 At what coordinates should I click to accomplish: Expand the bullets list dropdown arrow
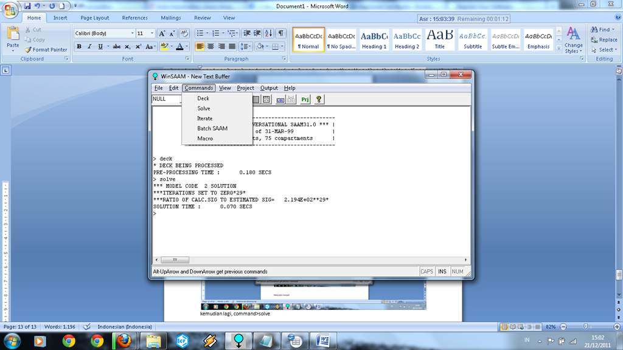[207, 33]
